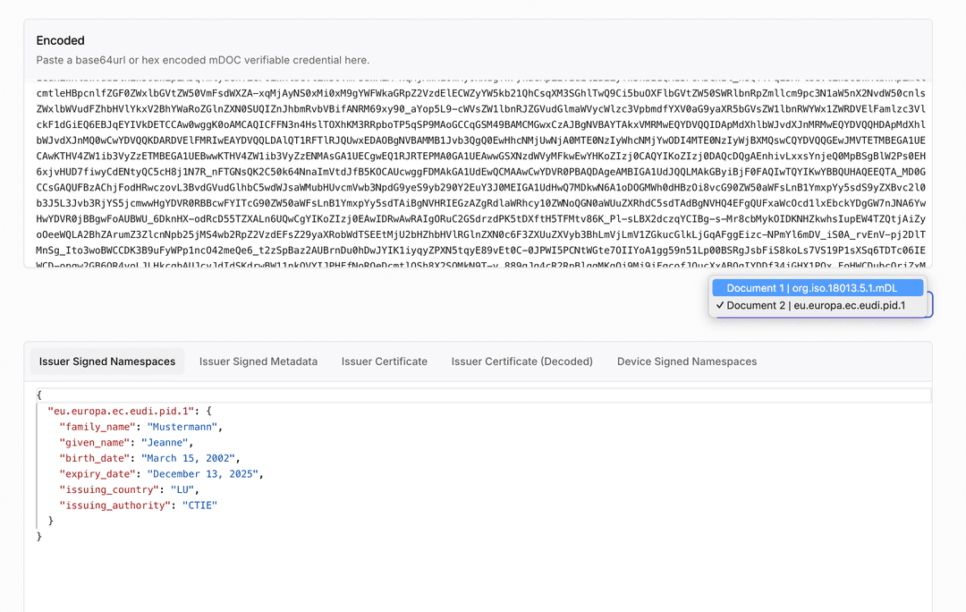Screen dimensions: 966x612
Task: Click the "December 13, 2025" value
Action: point(203,474)
